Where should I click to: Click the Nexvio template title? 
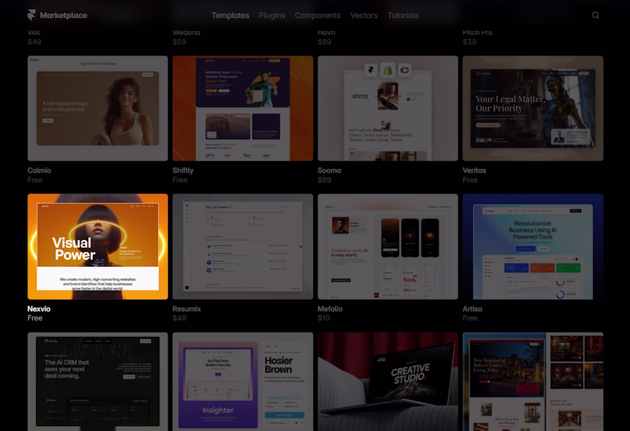click(39, 309)
